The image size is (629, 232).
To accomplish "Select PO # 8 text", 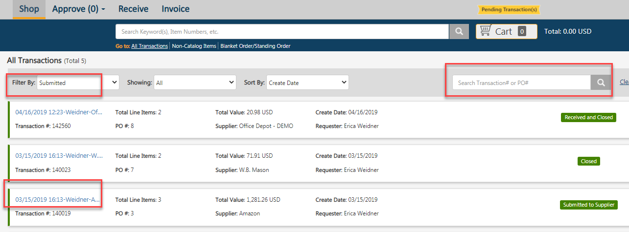I will 125,126.
